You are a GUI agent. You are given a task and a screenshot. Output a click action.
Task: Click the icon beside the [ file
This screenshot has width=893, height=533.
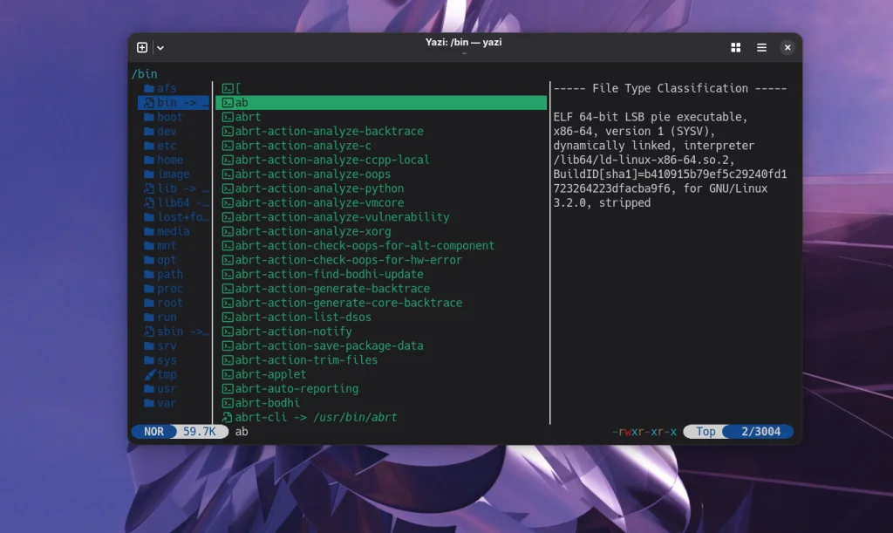[x=228, y=88]
